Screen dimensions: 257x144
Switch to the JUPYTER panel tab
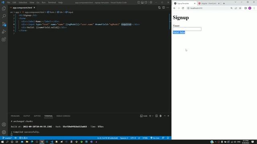(x=37, y=116)
